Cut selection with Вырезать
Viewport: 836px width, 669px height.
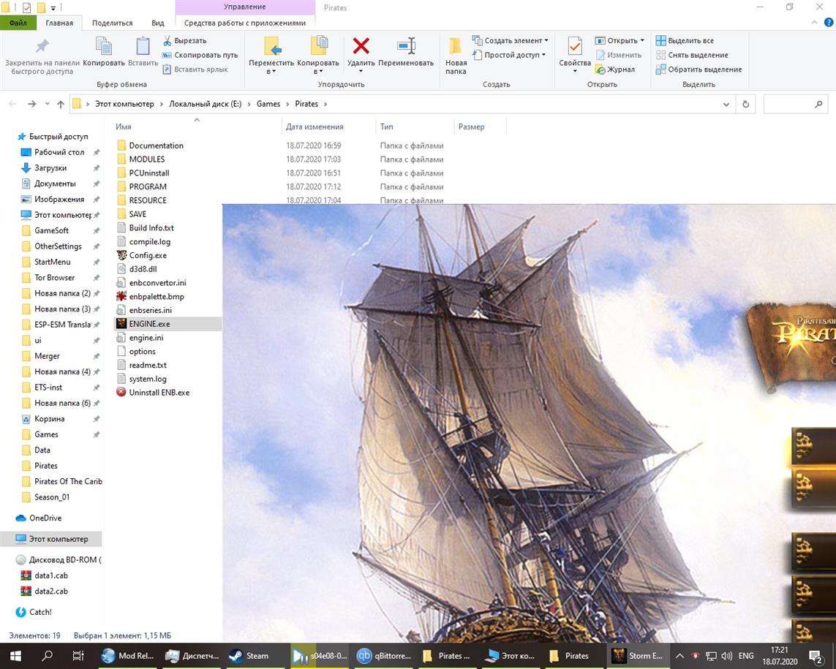(184, 40)
